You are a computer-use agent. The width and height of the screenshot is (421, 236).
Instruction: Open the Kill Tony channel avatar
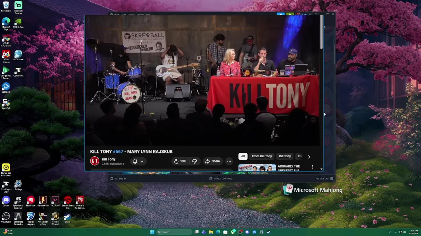coord(95,161)
